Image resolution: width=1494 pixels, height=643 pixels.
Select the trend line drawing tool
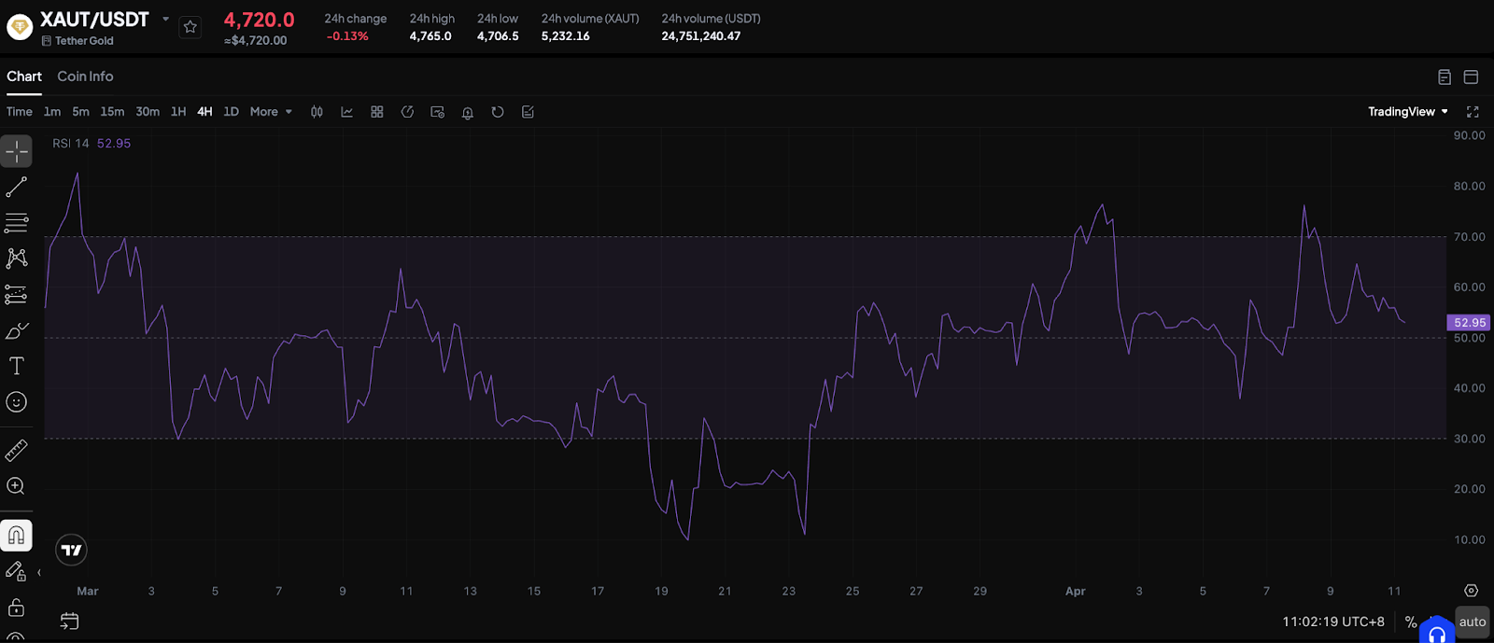click(17, 187)
